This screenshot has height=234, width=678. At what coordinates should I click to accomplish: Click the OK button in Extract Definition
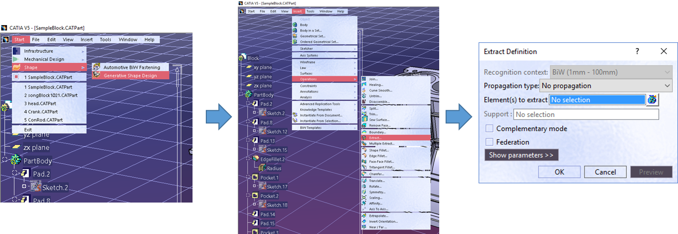click(559, 172)
